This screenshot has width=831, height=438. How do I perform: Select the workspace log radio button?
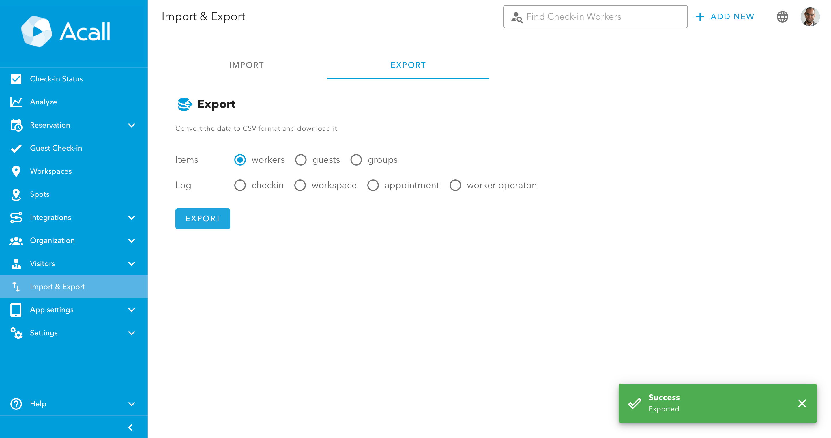click(300, 186)
